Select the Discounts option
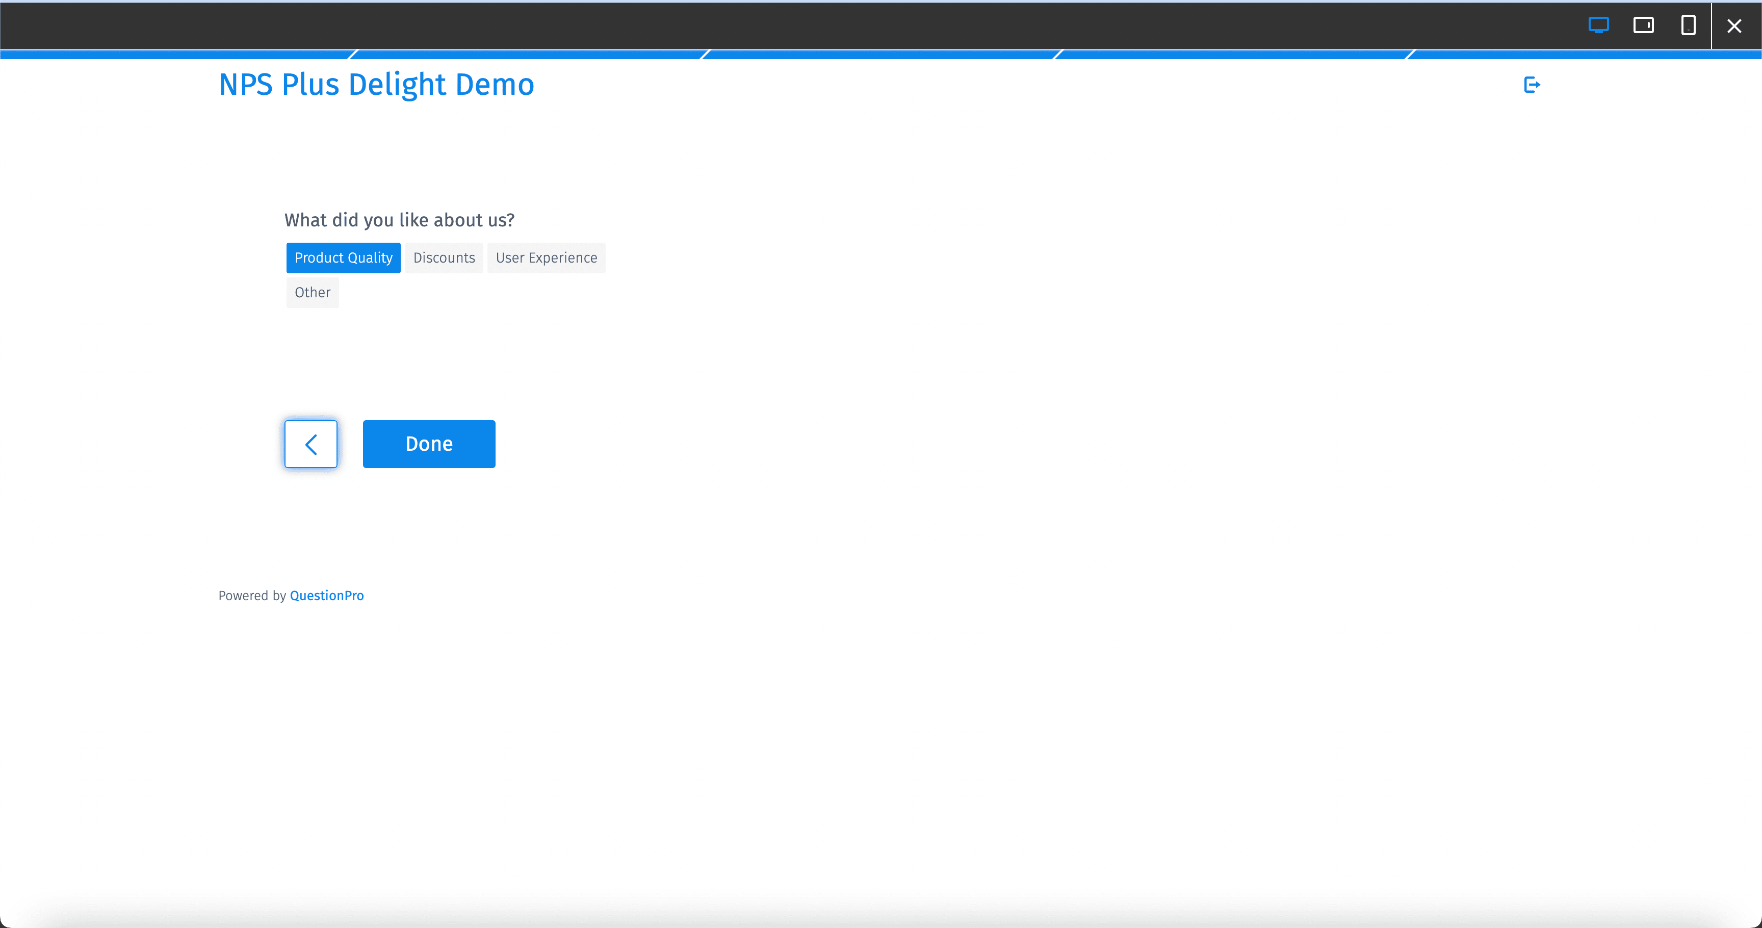 click(x=444, y=258)
